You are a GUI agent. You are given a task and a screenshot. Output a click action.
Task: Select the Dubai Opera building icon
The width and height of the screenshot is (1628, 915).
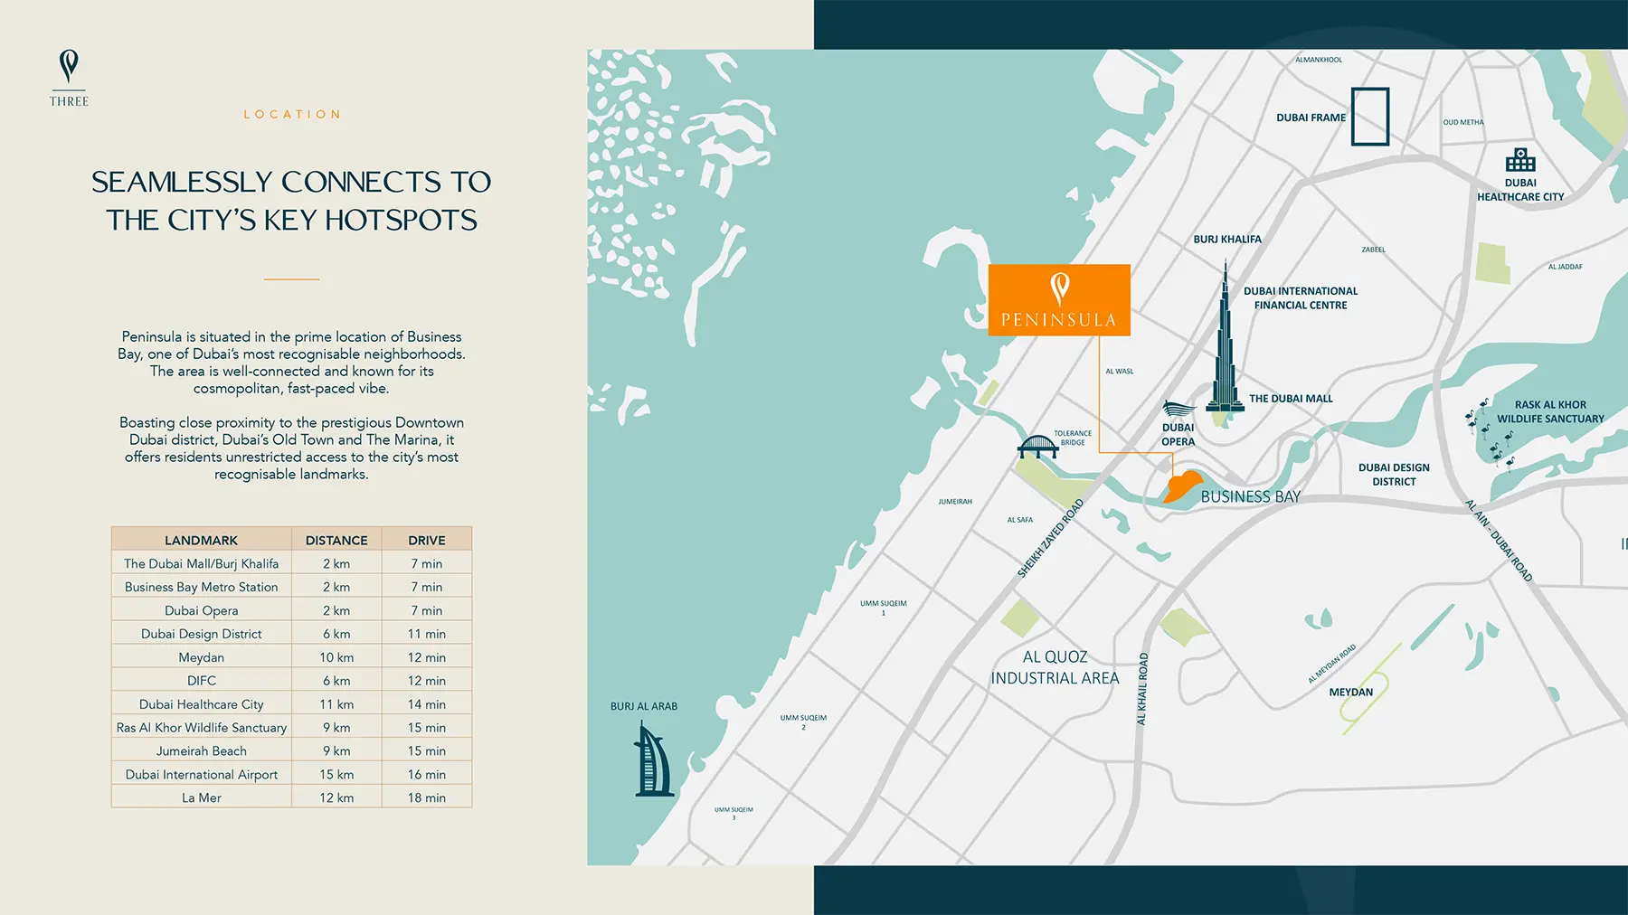(x=1178, y=409)
